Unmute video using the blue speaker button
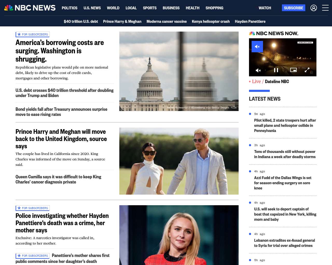The width and height of the screenshot is (332, 265). [257, 47]
